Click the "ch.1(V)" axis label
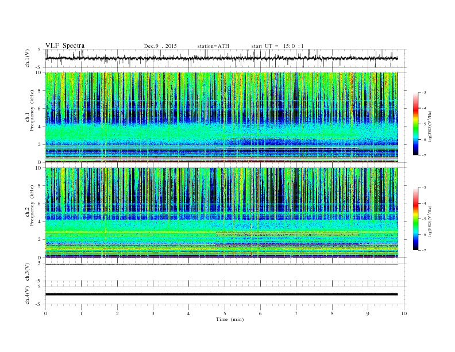This screenshot has width=455, height=352. pyautogui.click(x=28, y=59)
